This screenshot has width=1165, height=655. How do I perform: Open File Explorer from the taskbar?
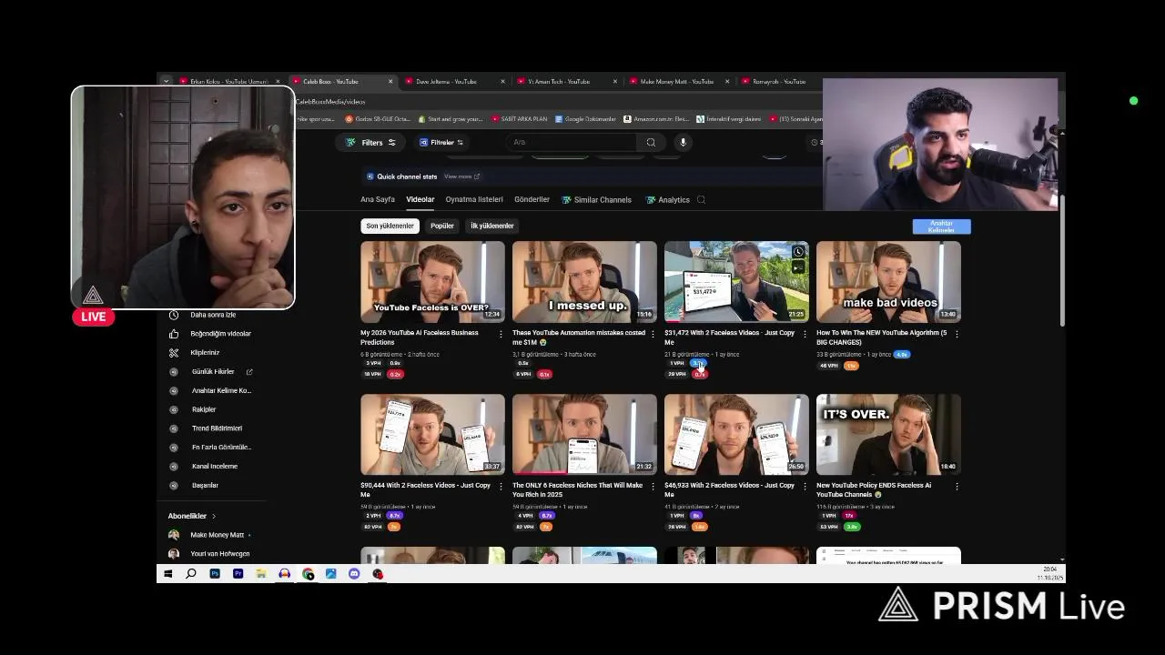[x=261, y=574]
